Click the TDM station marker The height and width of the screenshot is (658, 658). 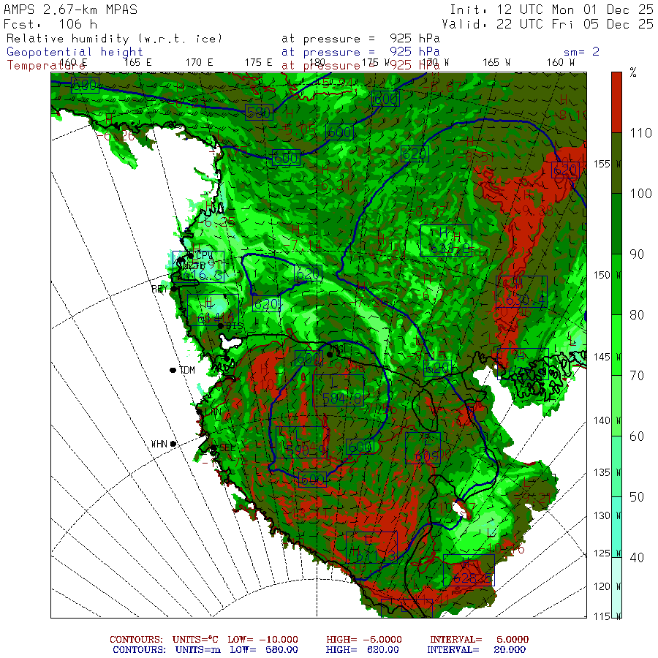click(x=173, y=370)
